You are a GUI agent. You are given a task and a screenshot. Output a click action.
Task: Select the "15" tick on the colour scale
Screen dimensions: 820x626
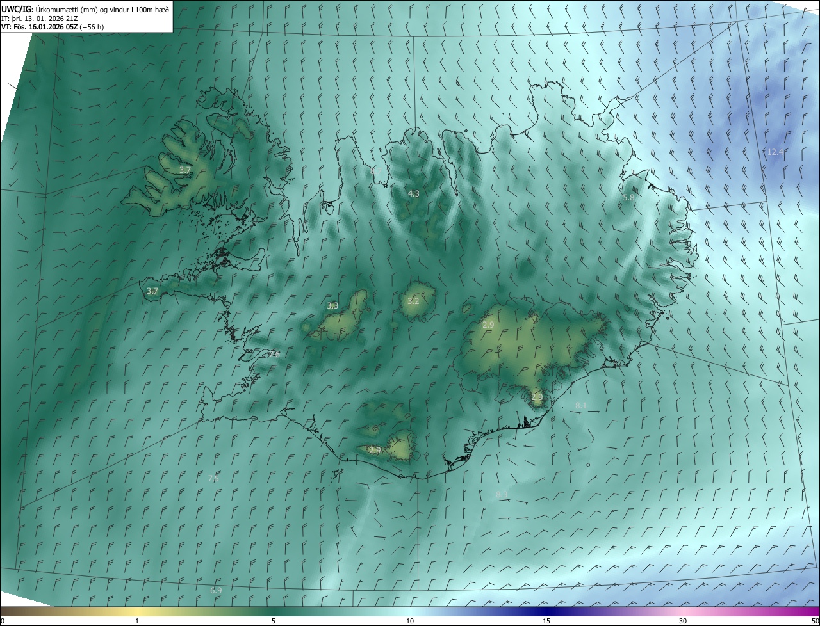pos(546,622)
